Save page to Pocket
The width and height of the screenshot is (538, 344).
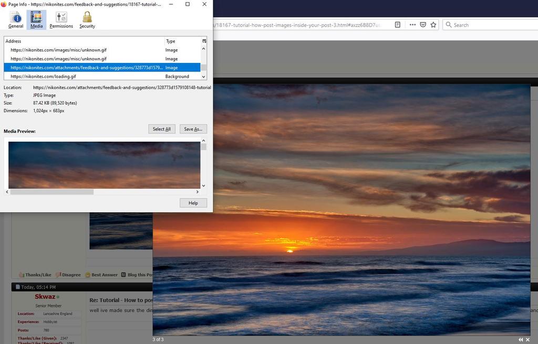click(x=423, y=25)
